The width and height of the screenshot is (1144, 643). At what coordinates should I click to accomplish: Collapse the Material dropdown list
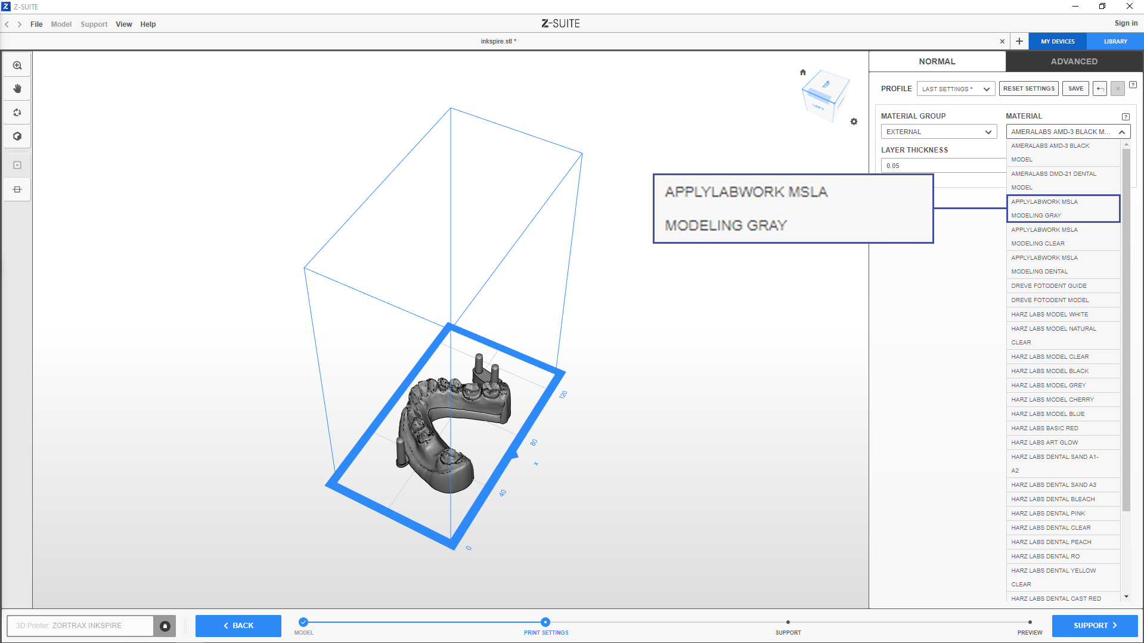pyautogui.click(x=1121, y=132)
